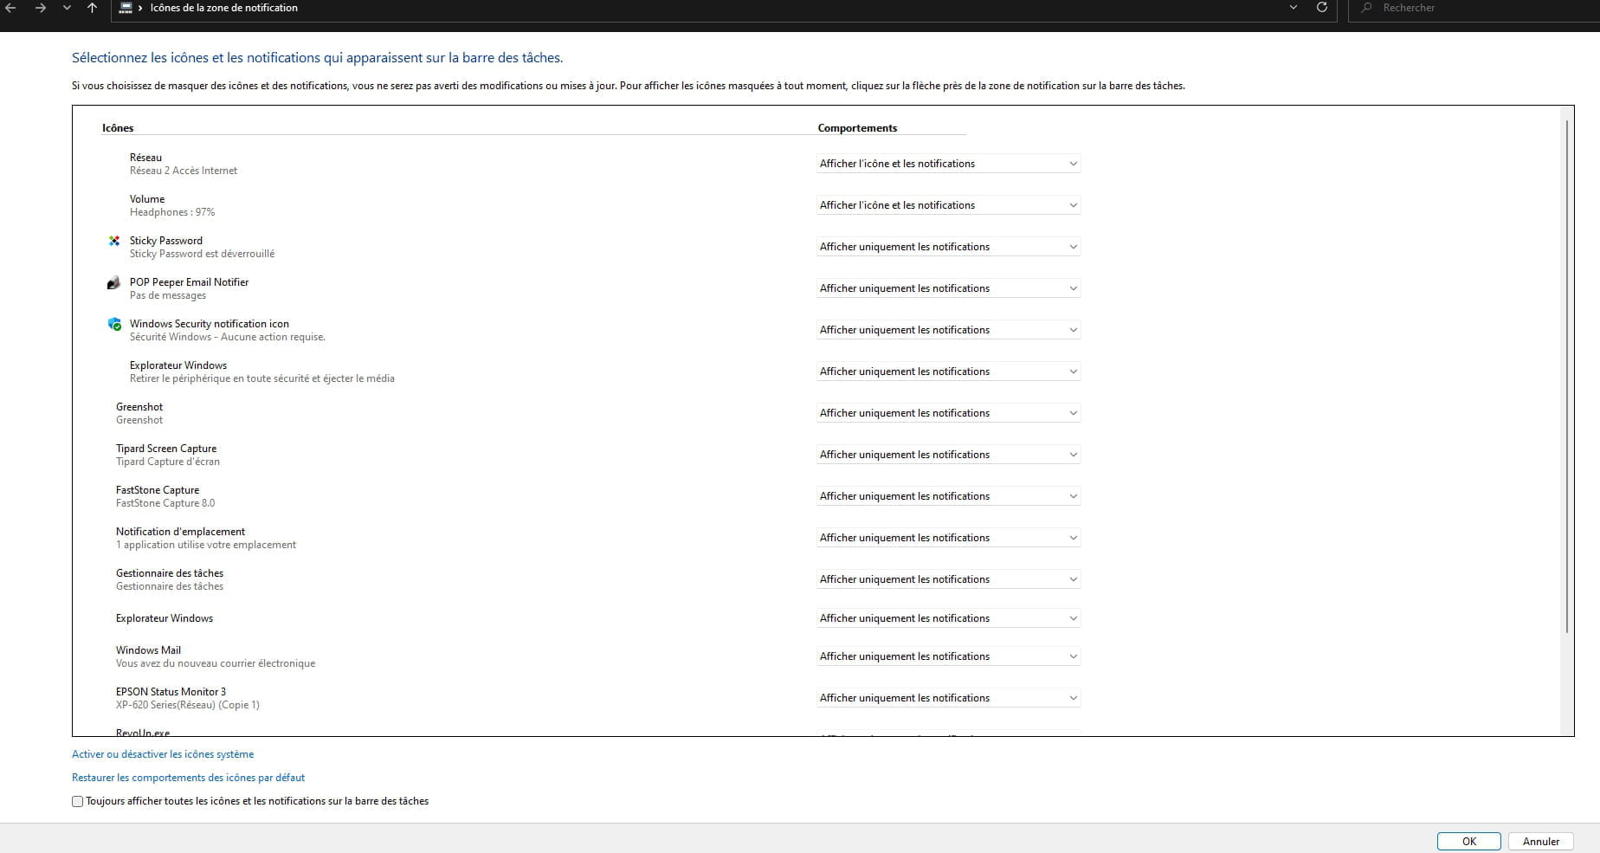Click the search magnifier icon
1600x853 pixels.
(1367, 8)
